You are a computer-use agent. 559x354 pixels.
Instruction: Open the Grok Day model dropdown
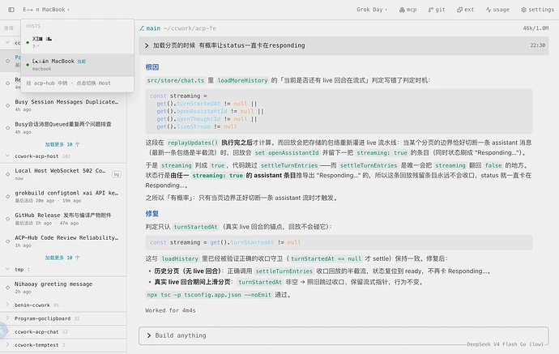coord(372,10)
